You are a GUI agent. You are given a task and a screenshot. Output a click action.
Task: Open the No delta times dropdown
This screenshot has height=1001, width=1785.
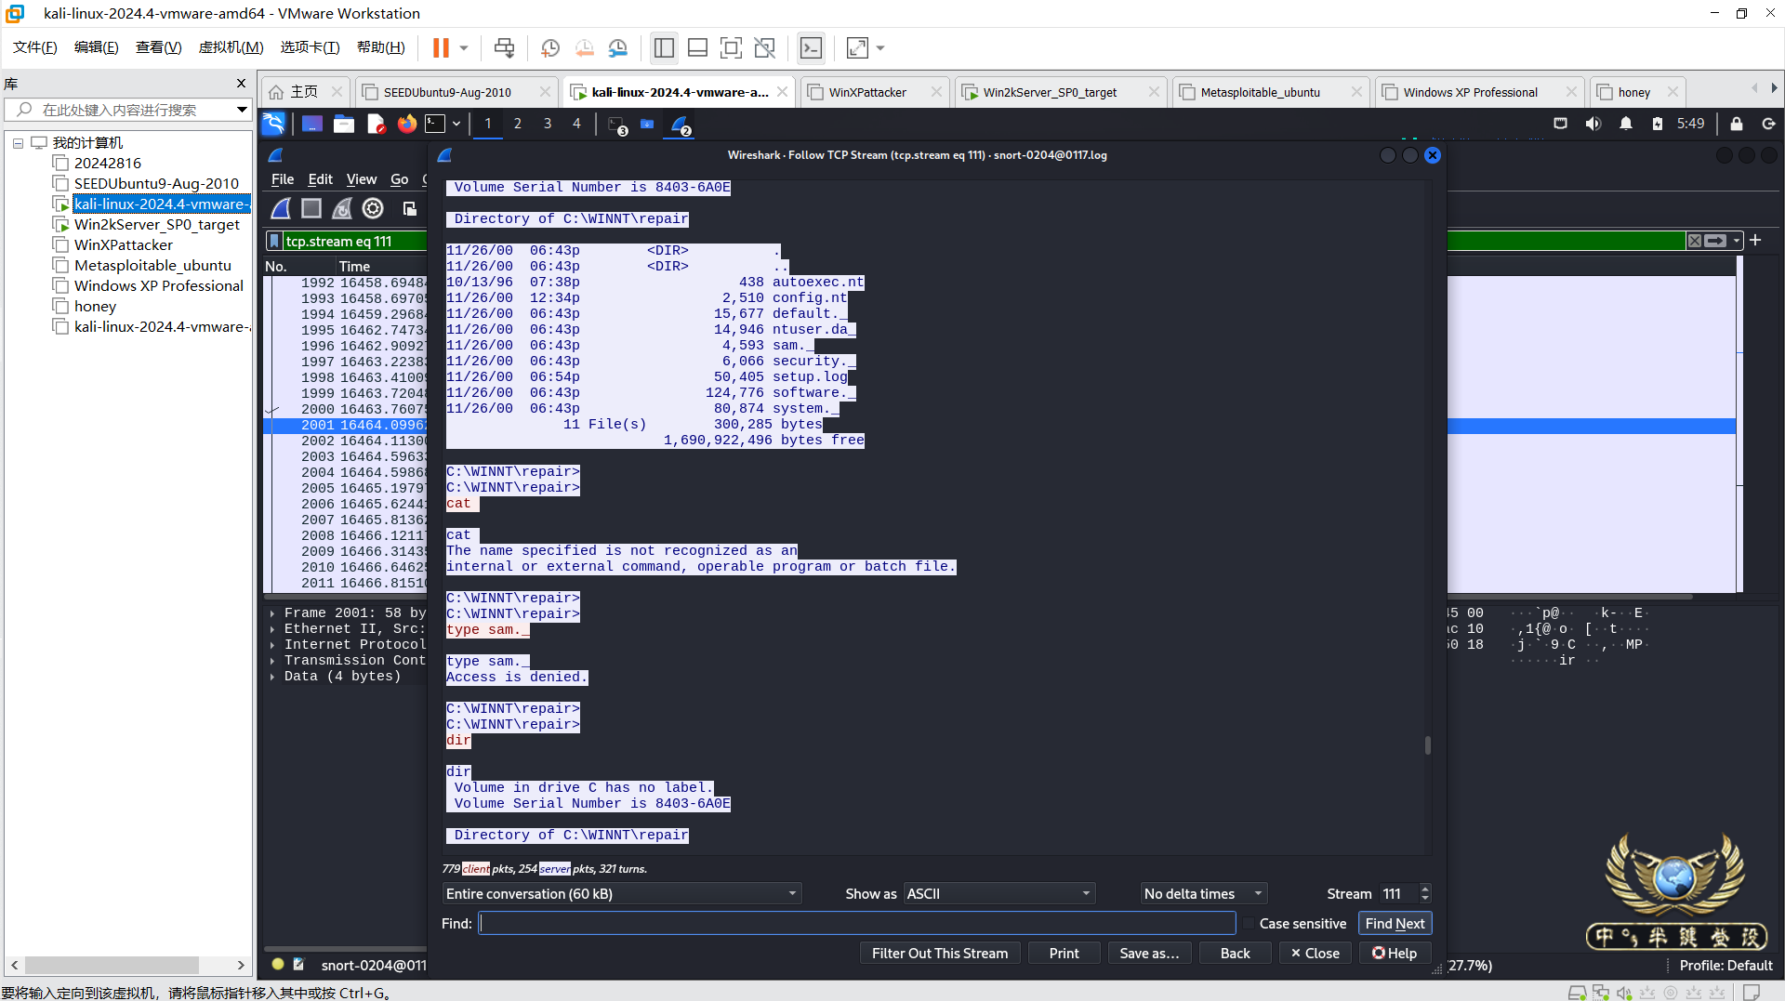click(1203, 894)
